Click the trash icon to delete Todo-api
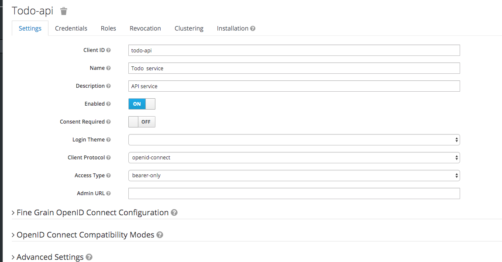 (64, 11)
